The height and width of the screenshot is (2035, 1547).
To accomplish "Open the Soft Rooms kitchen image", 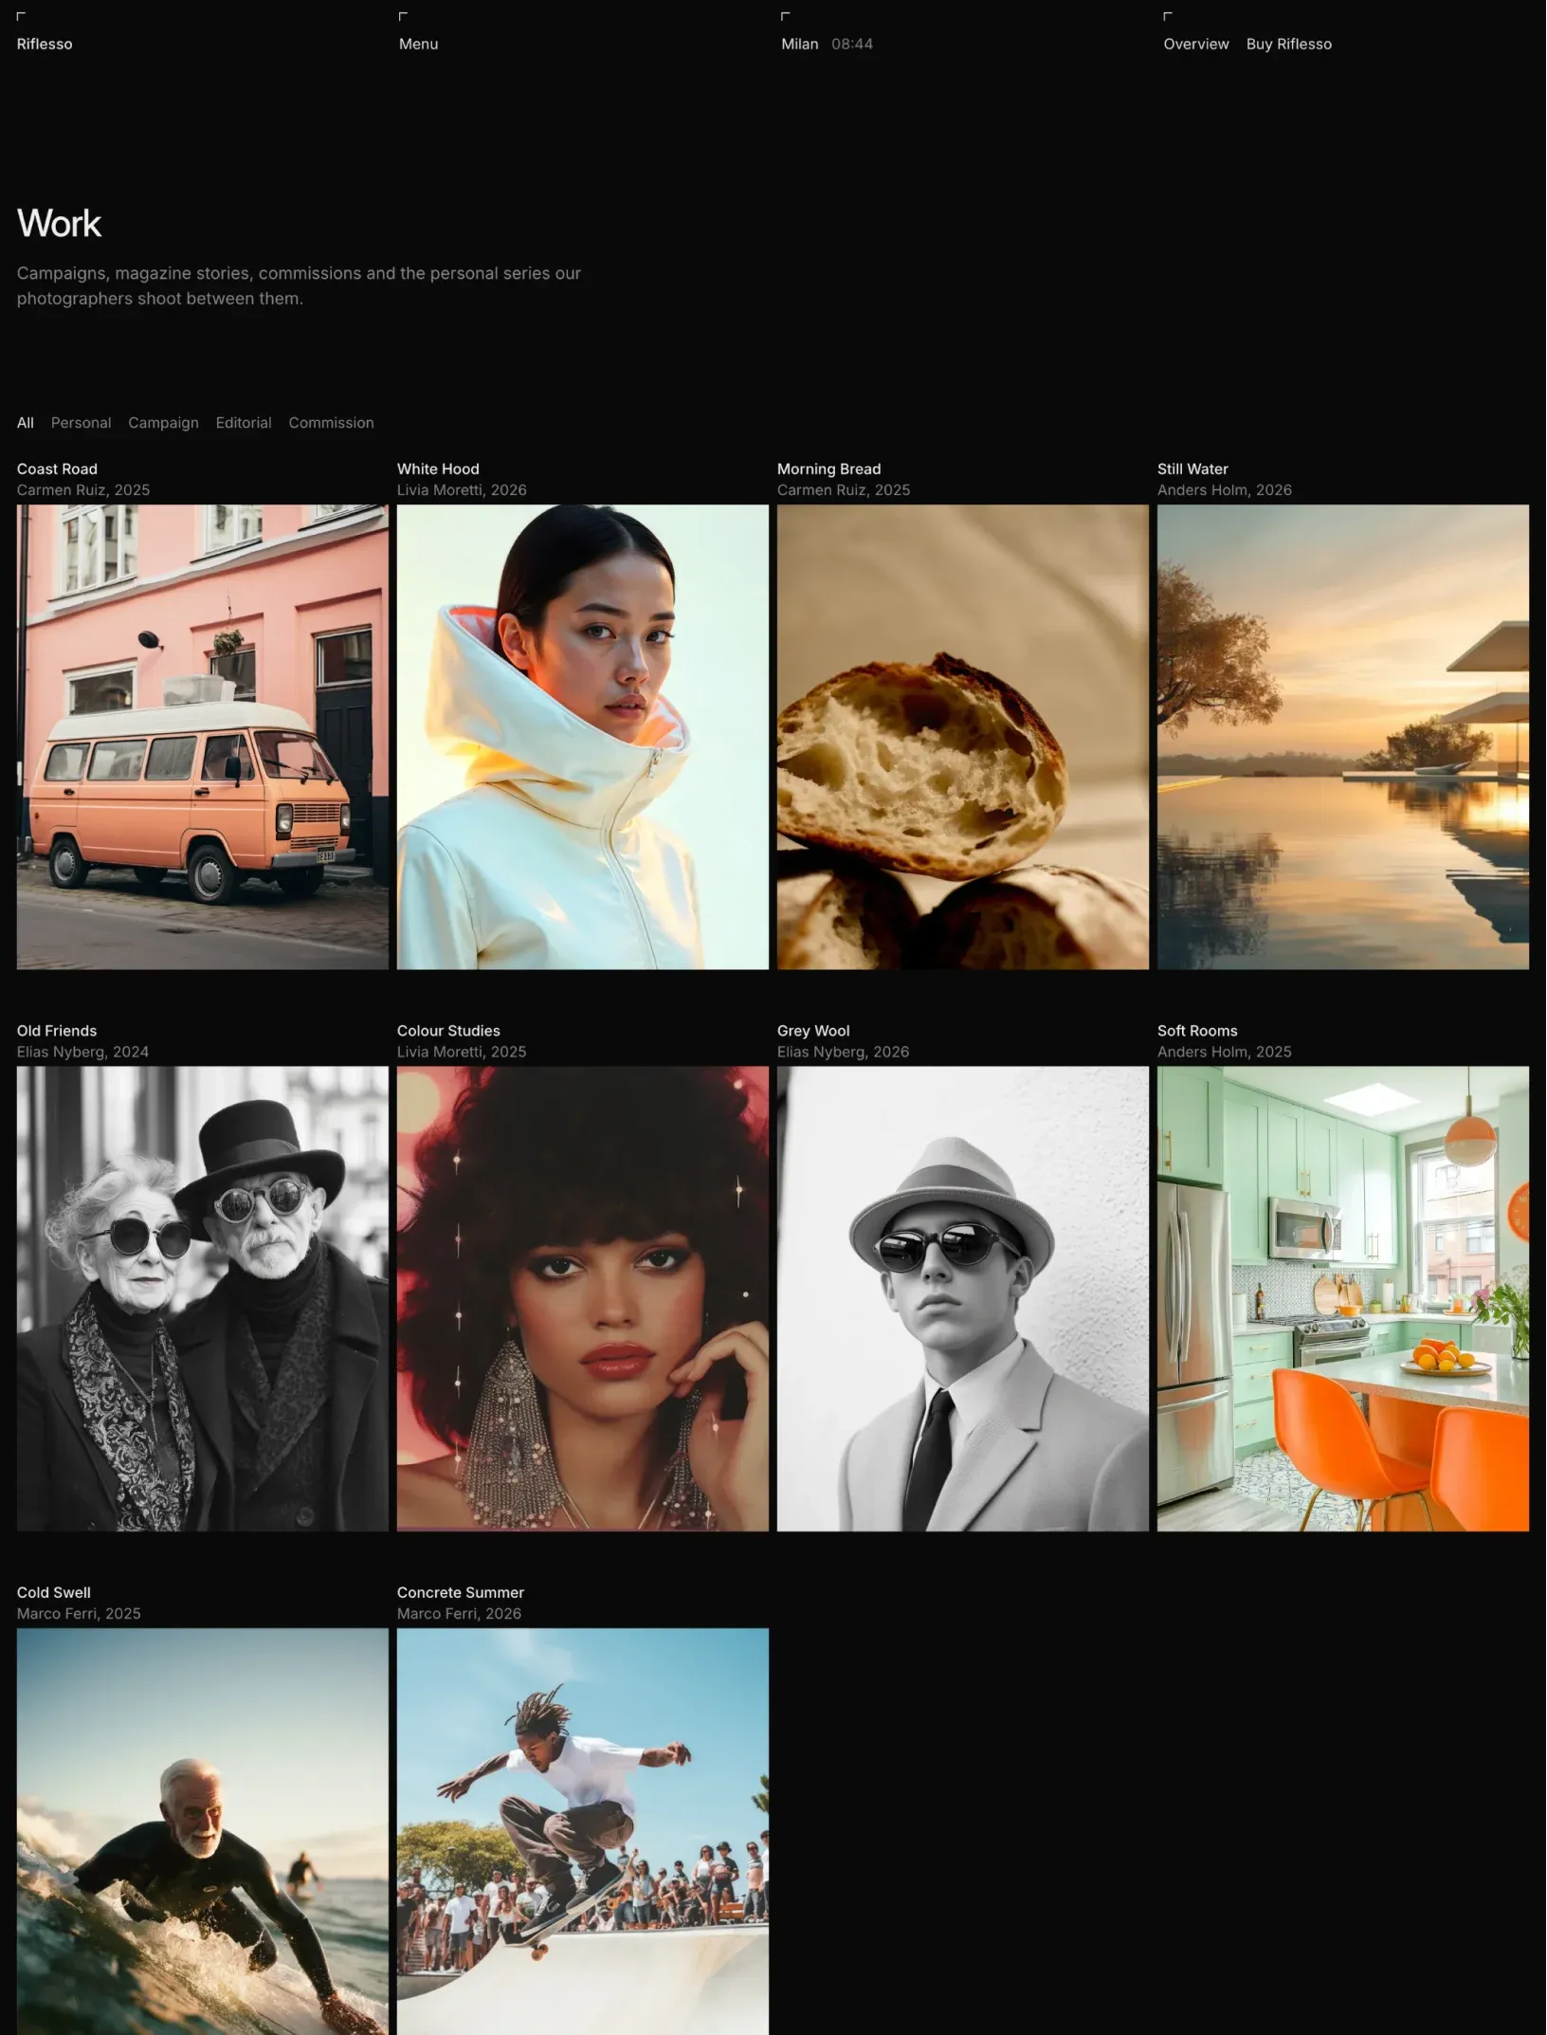I will [x=1343, y=1298].
